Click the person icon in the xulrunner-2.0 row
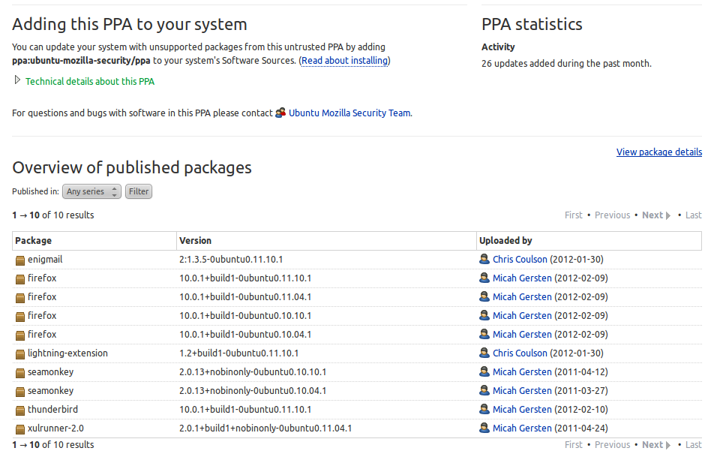717x460 pixels. (x=484, y=428)
